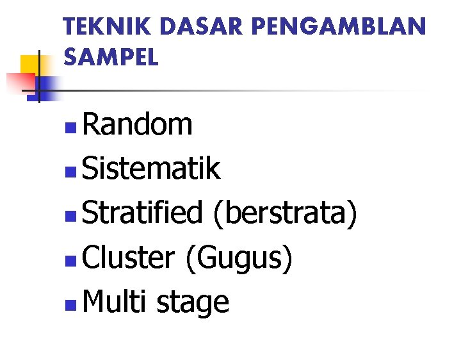Viewport: 461px width, 346px height.
Task: Select the word Cluster
Action: point(128,257)
